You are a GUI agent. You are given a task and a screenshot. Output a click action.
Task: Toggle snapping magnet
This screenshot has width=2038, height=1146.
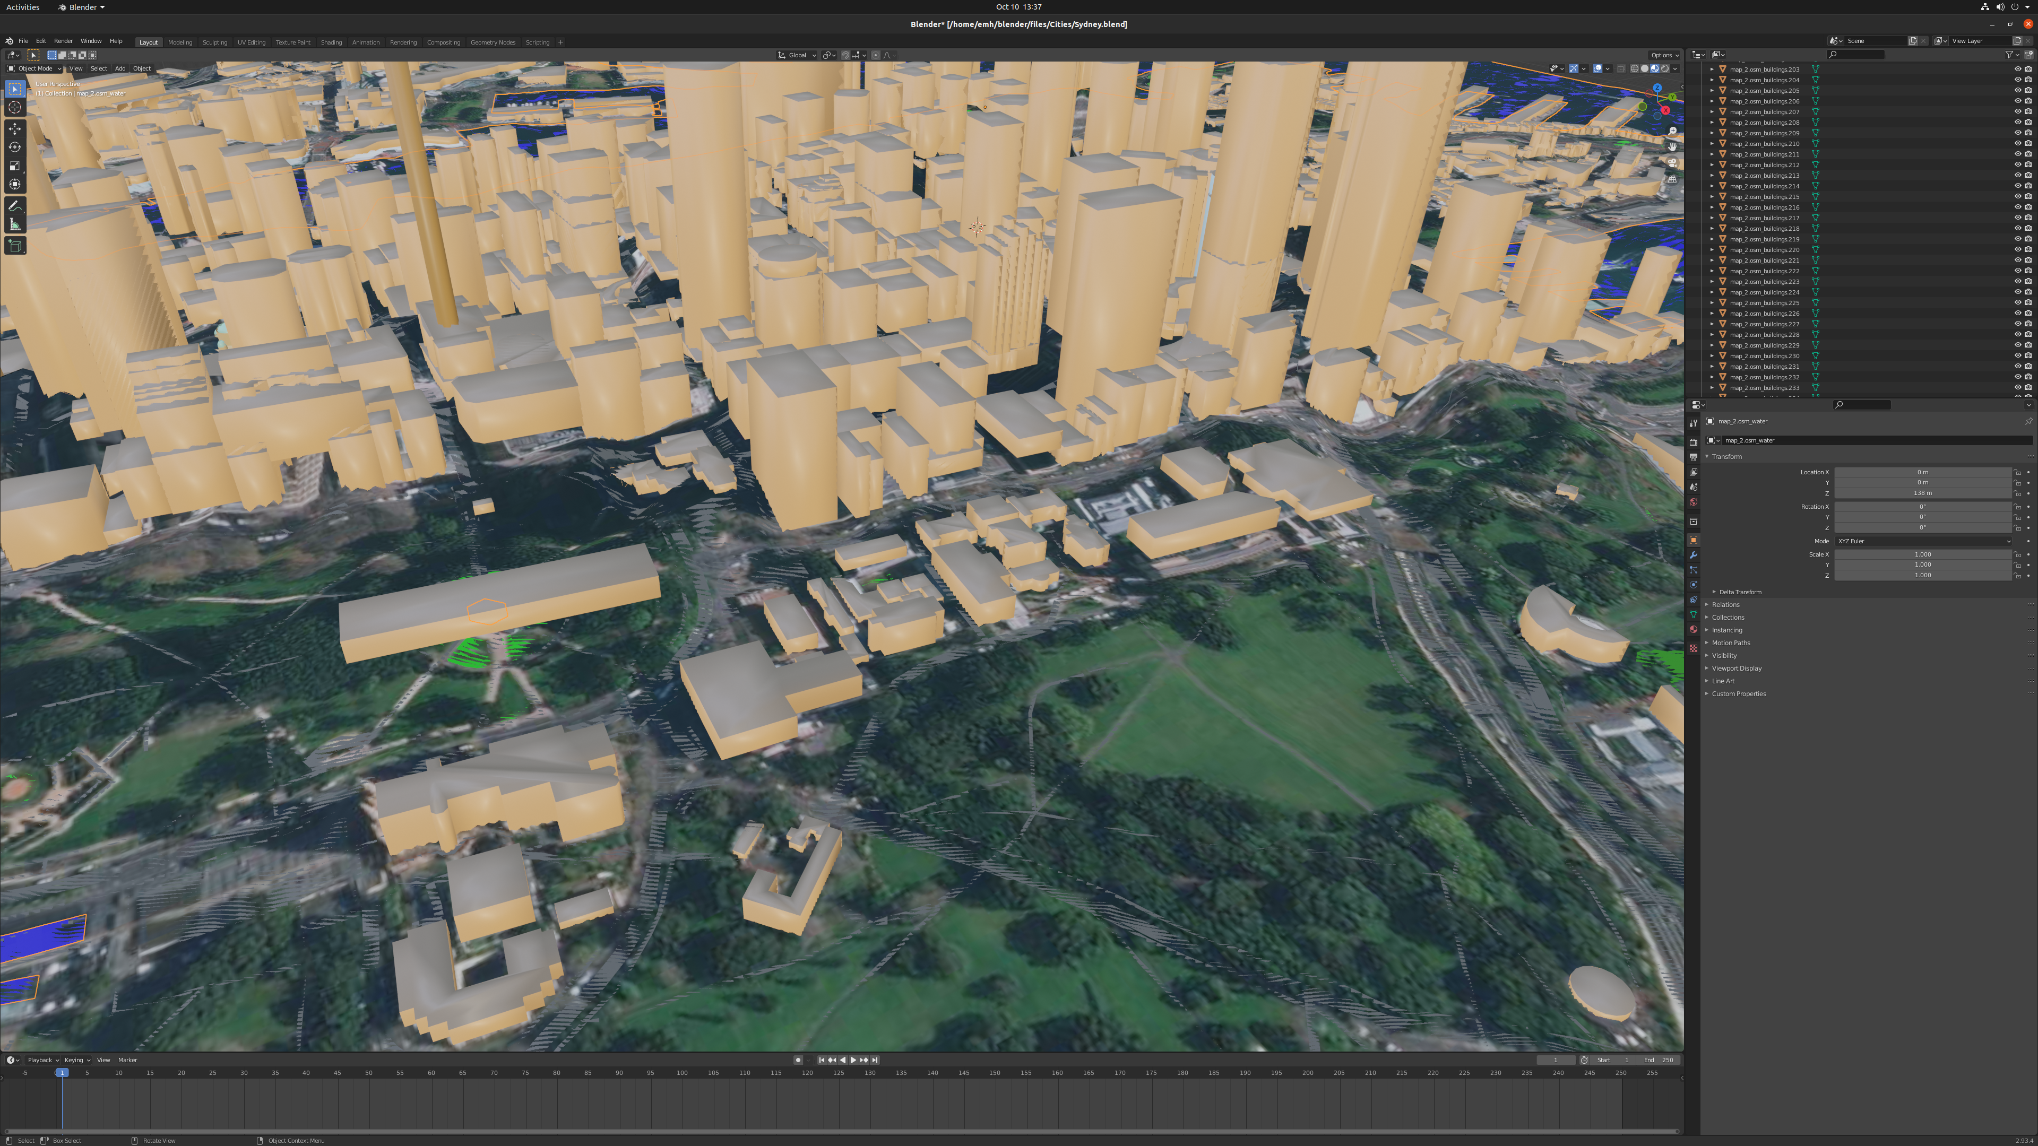(x=845, y=55)
